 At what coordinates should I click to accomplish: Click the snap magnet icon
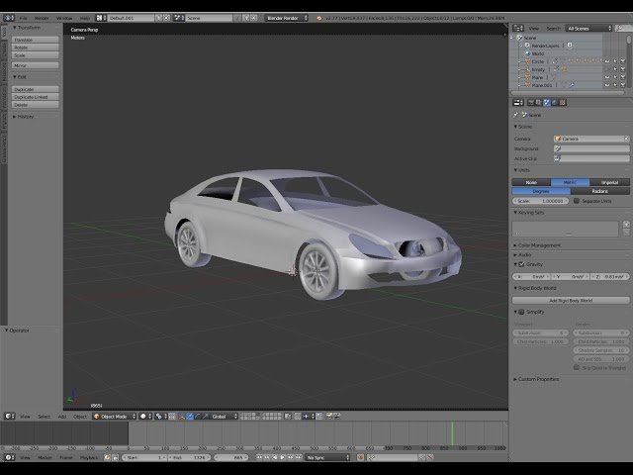tap(298, 416)
